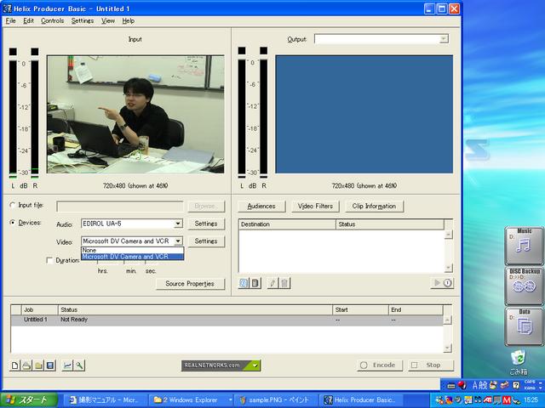Open the statistics graph icon
Image resolution: width=545 pixels, height=408 pixels.
coord(67,365)
